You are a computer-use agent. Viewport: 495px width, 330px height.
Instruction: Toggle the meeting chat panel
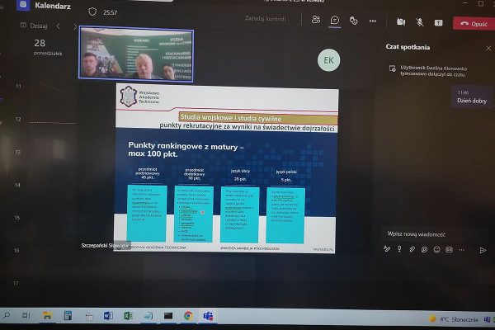(334, 21)
